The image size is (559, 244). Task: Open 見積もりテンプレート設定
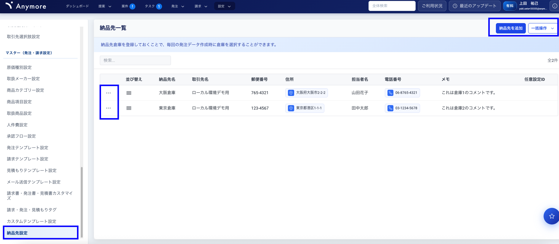32,171
